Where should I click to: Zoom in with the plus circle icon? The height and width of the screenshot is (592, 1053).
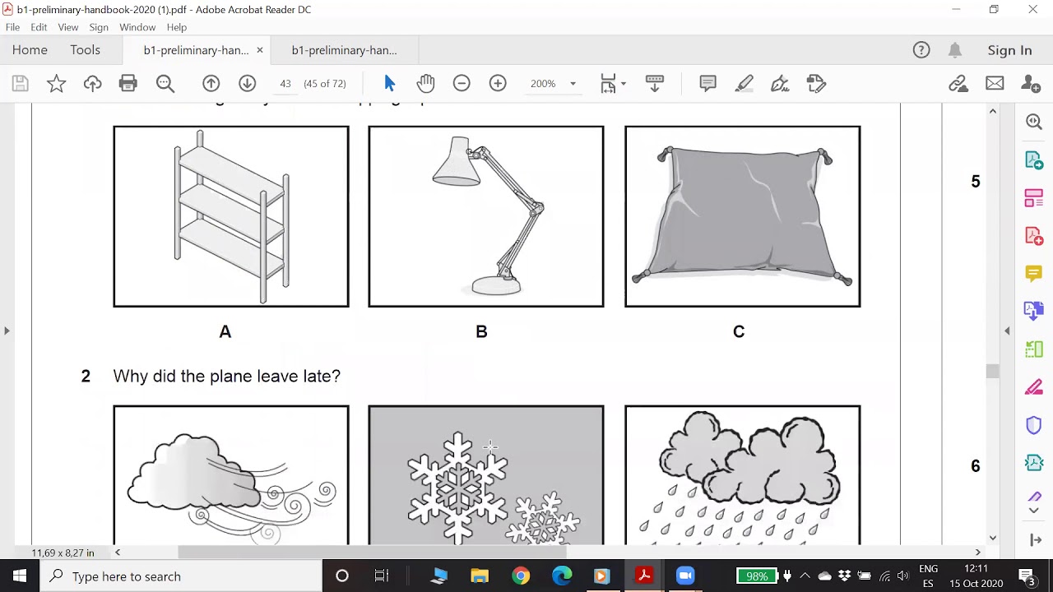tap(498, 83)
